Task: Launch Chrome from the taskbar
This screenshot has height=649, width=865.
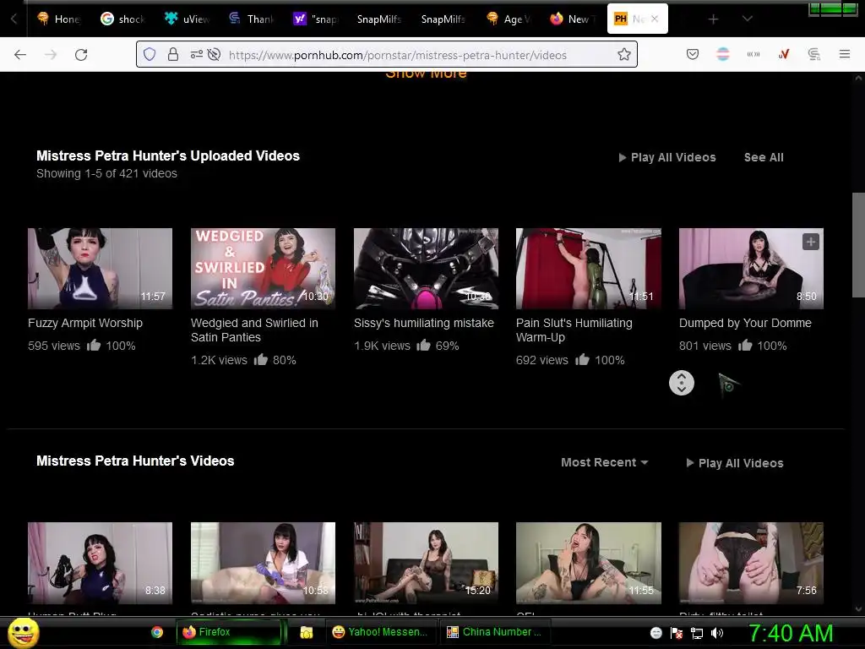Action: [x=157, y=632]
